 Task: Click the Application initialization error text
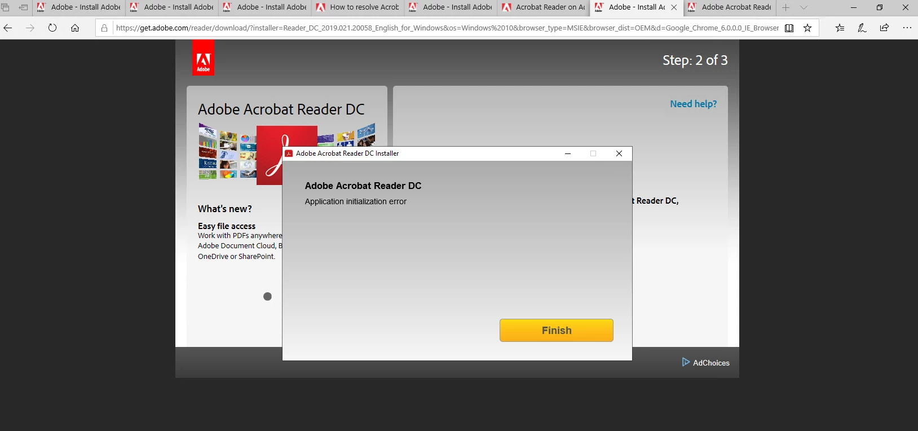[x=355, y=201]
